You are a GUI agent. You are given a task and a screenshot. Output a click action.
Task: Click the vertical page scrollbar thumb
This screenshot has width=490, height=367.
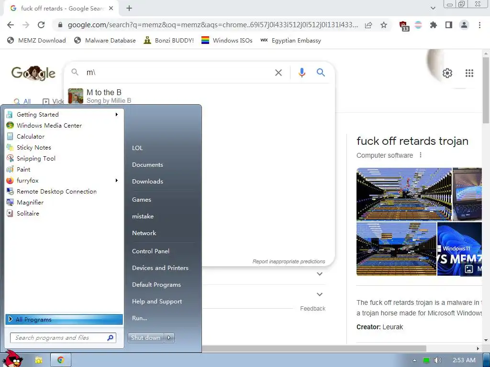pyautogui.click(x=486, y=90)
